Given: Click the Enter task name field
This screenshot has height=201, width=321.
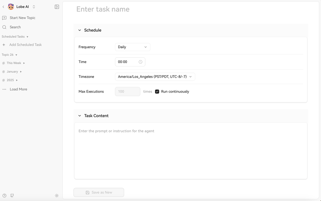Looking at the screenshot, I should point(103,9).
